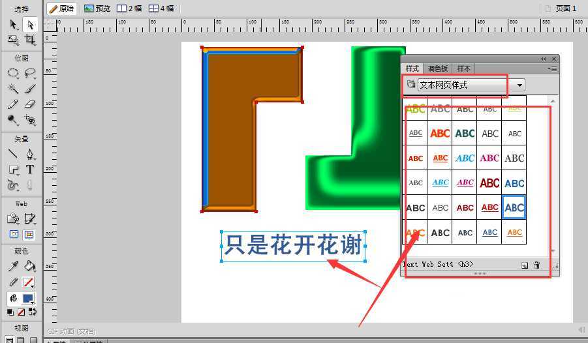The width and height of the screenshot is (588, 343).
Task: Switch to the 调色板 tab
Action: click(x=438, y=68)
